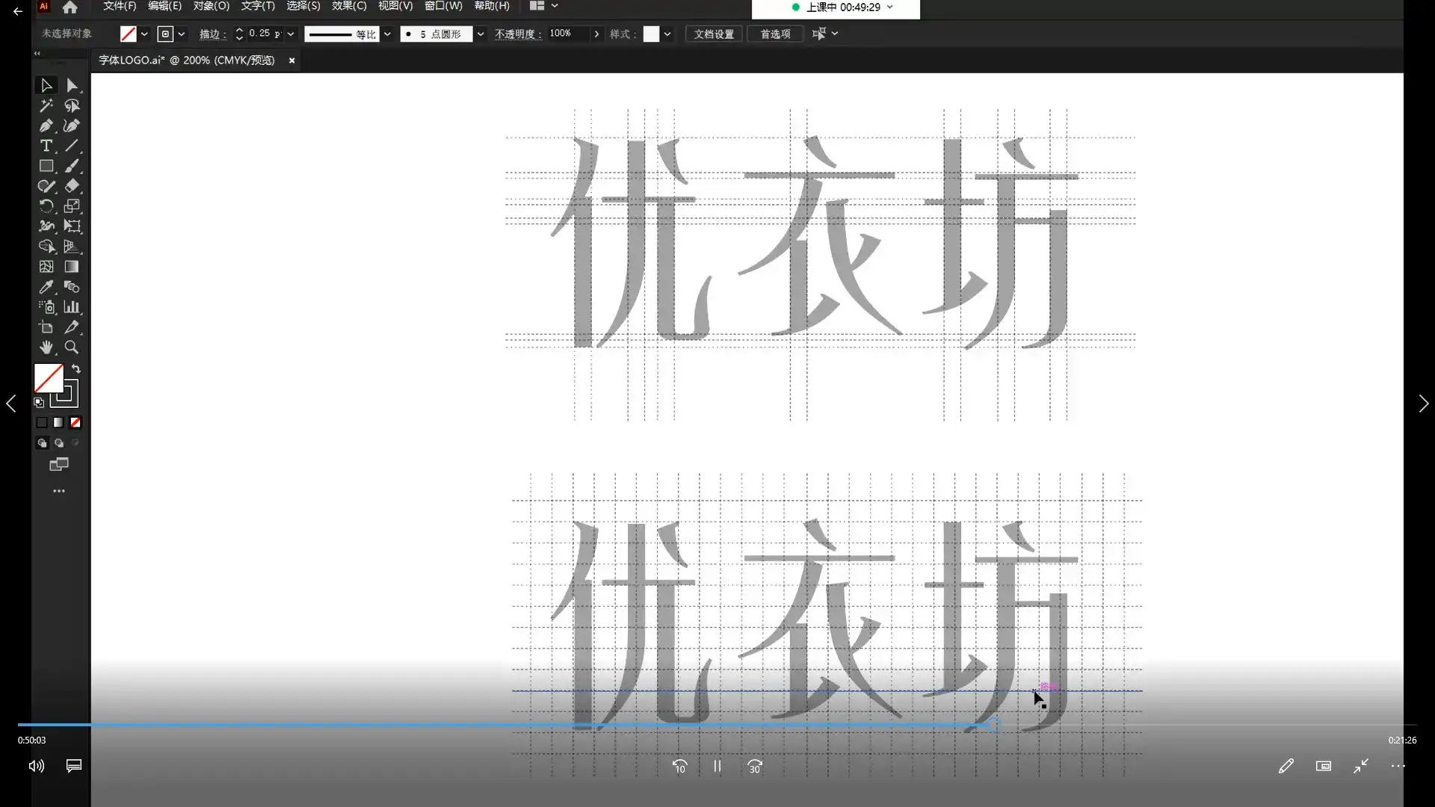The height and width of the screenshot is (807, 1435).
Task: Click the 文档设置 button
Action: (x=712, y=34)
